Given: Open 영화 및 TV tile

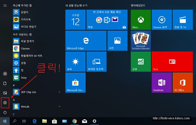Looking at the screenshot, I should tap(183, 20).
